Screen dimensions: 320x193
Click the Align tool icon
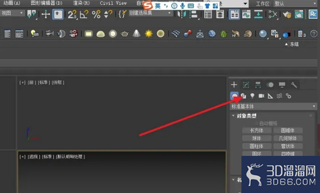tap(193, 14)
